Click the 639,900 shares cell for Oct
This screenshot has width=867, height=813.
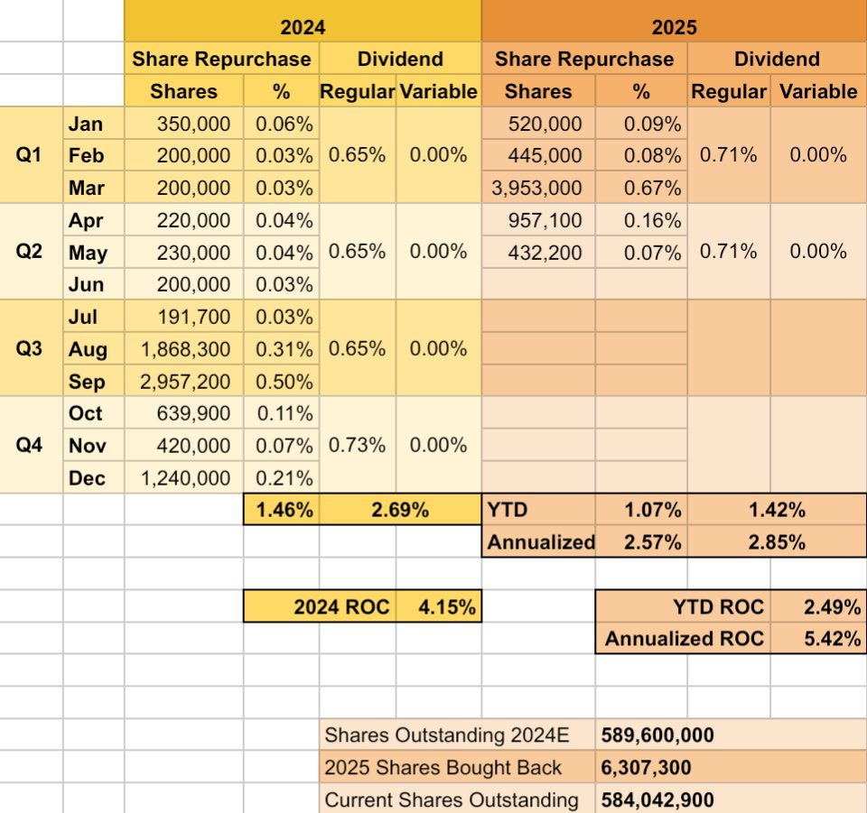(184, 412)
